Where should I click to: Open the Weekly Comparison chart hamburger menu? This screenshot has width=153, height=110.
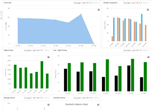tap(148, 10)
